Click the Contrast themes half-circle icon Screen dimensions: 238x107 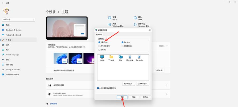[x=50, y=94]
